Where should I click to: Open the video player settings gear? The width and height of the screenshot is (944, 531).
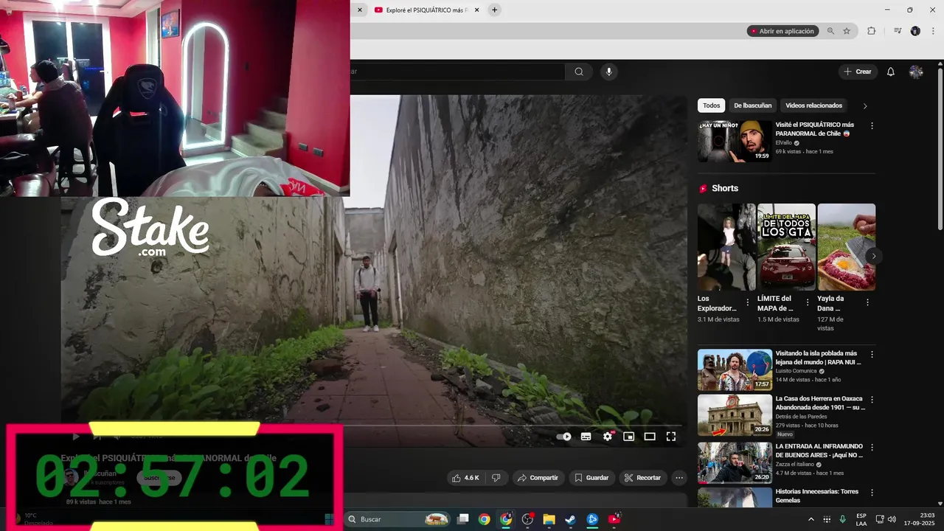[608, 437]
